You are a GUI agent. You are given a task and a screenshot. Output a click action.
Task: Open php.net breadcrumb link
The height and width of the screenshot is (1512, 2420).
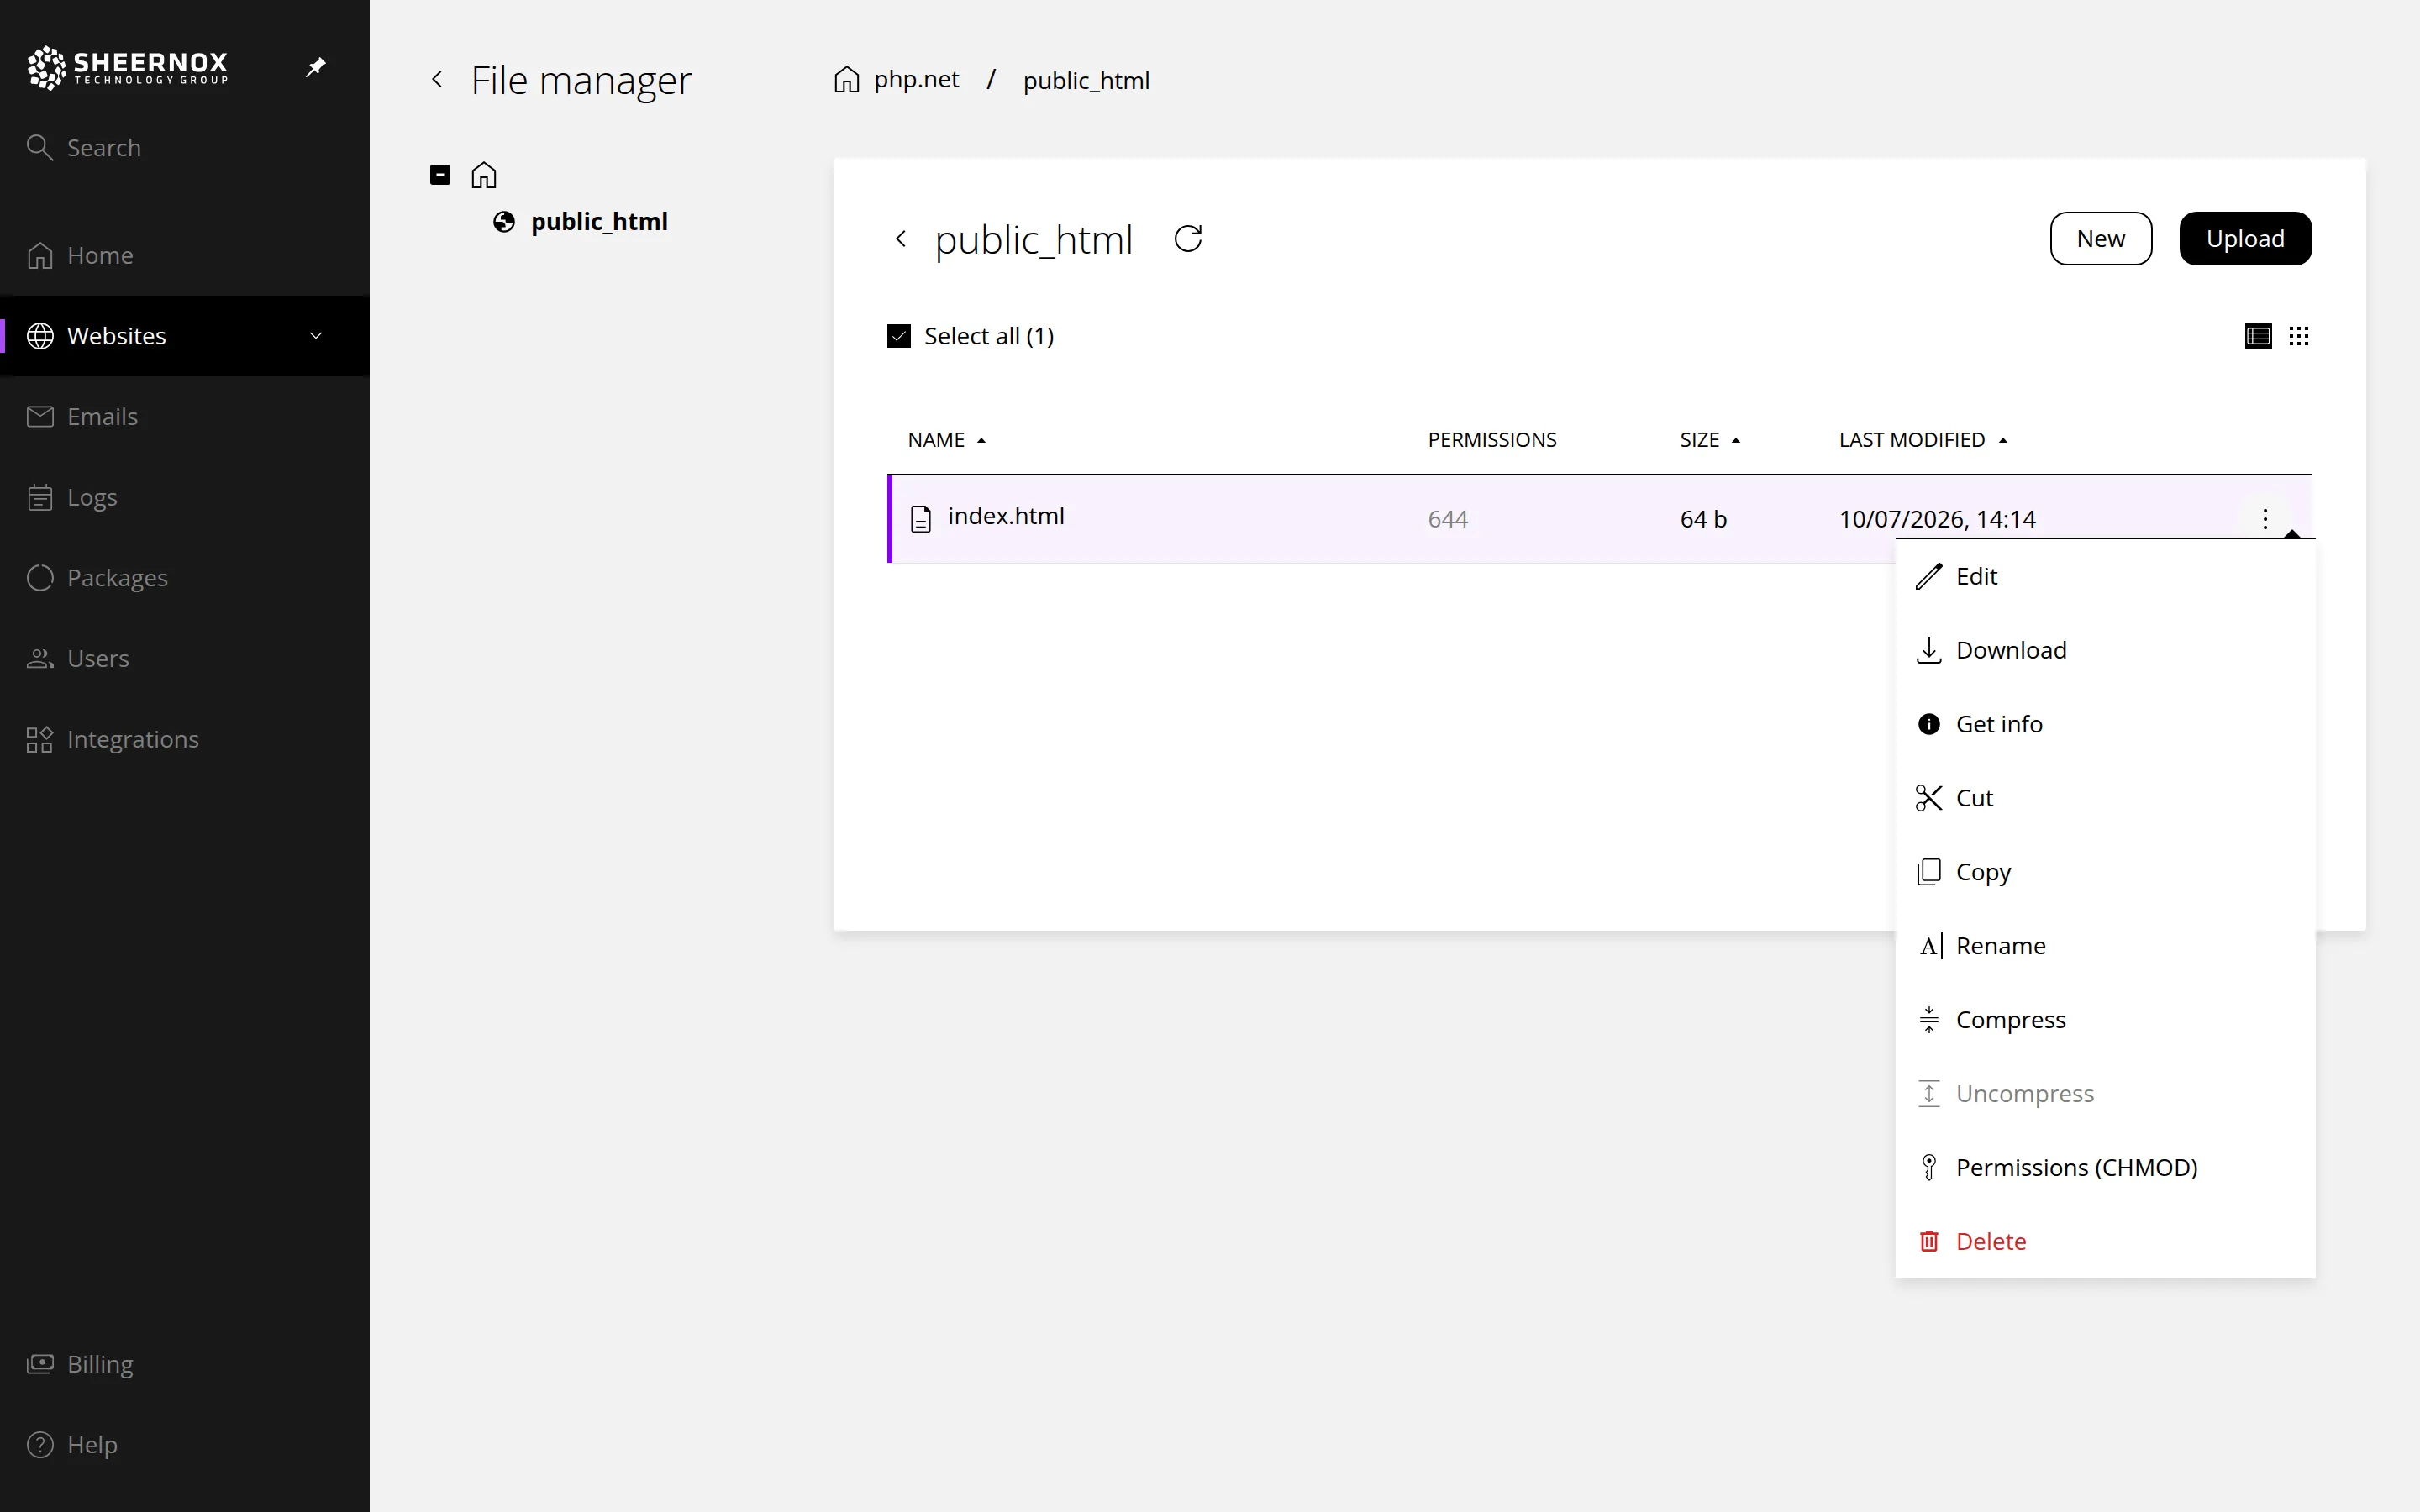pos(916,79)
